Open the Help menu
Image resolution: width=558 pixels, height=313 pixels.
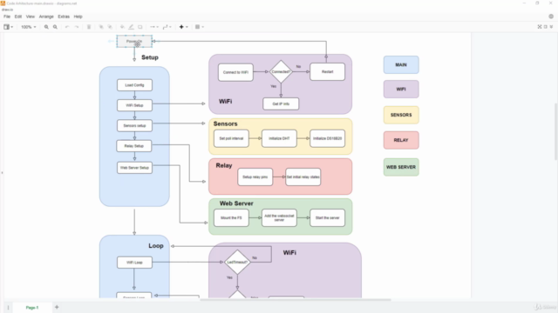tap(78, 17)
